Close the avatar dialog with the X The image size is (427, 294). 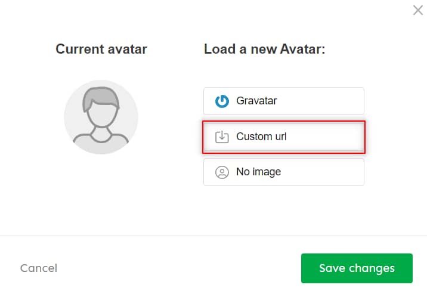(x=418, y=10)
